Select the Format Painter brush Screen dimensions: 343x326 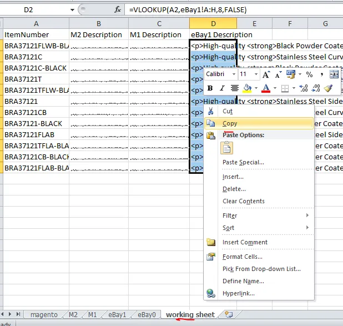[x=328, y=88]
